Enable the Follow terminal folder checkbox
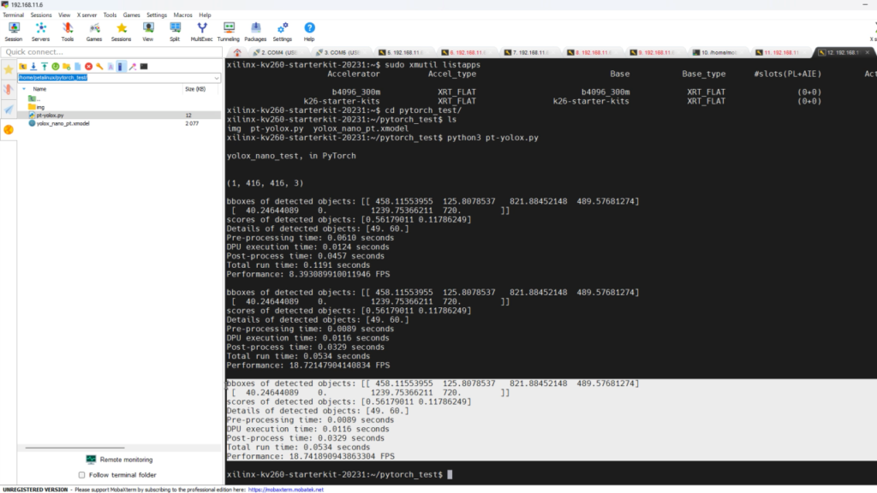The width and height of the screenshot is (877, 493). 82,474
